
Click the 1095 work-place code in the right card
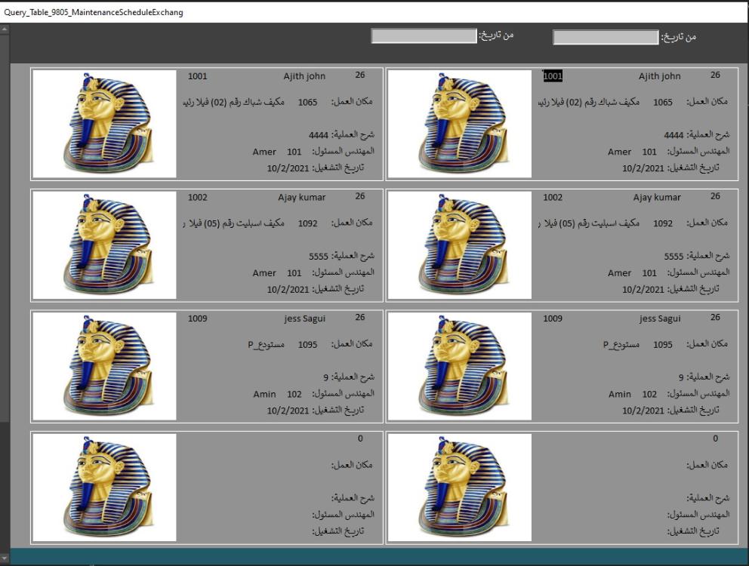click(663, 344)
